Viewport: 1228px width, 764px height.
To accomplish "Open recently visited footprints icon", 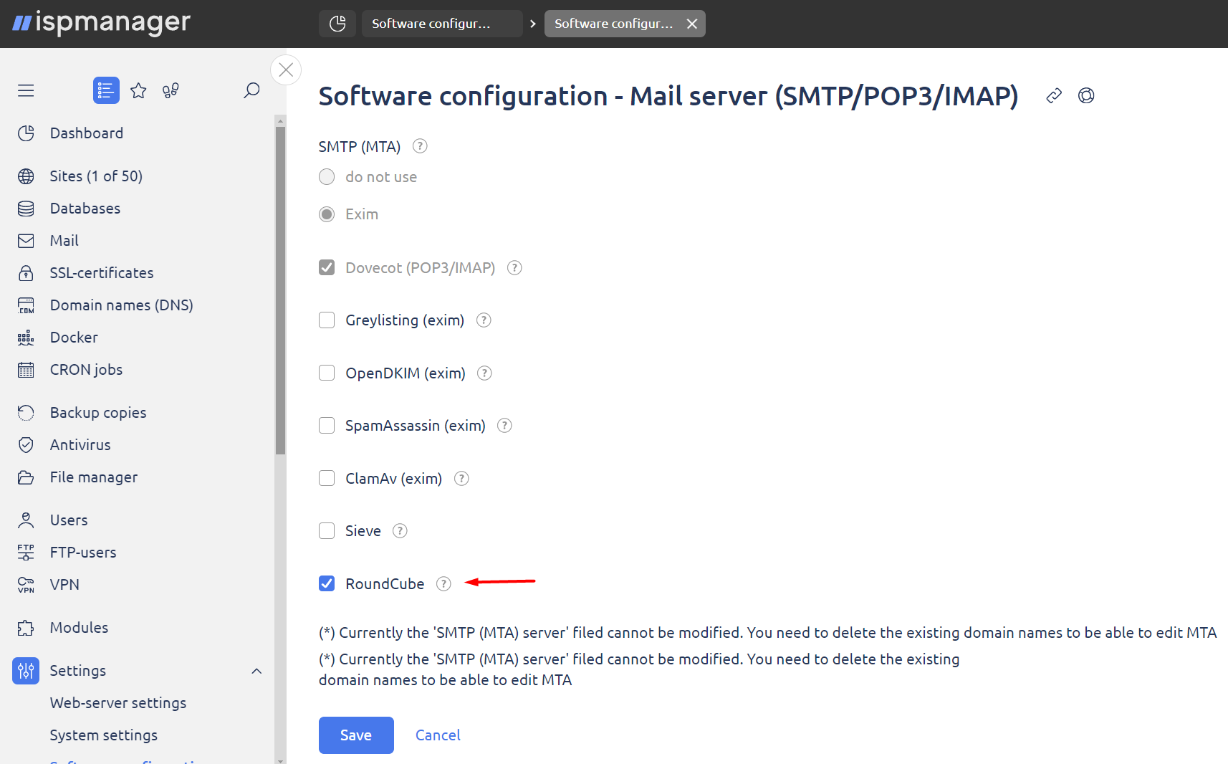I will pyautogui.click(x=171, y=90).
